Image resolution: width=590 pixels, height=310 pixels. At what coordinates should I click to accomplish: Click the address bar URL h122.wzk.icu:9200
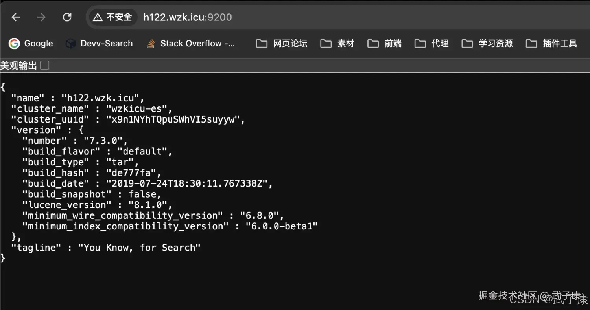pos(188,17)
